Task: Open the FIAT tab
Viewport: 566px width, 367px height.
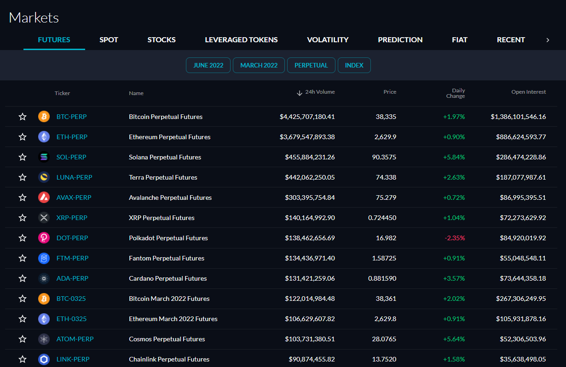Action: click(460, 40)
